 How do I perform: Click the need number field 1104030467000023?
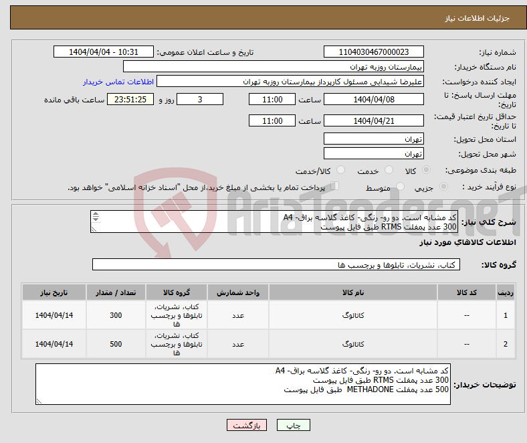pos(373,52)
